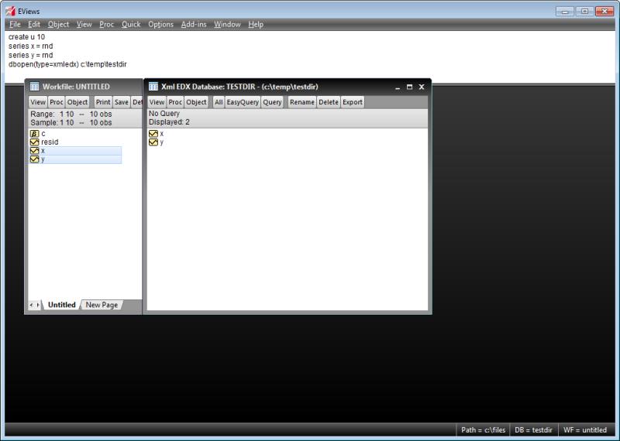The image size is (620, 441).
Task: Open the Add-ins menu
Action: click(x=194, y=24)
